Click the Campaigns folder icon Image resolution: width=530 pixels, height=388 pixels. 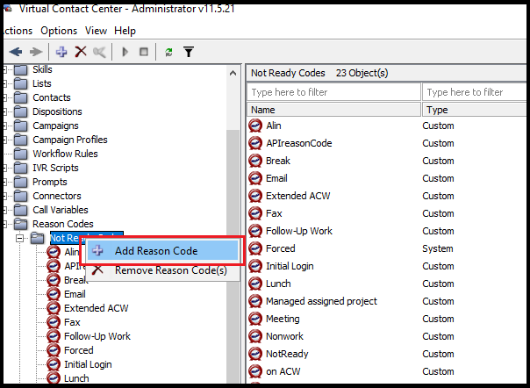(20, 126)
